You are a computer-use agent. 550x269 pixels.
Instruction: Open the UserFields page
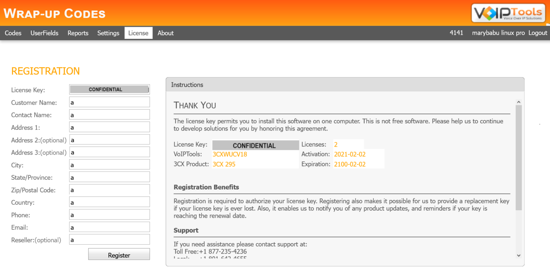click(x=44, y=33)
